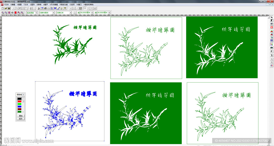Screen dimensions: 274x146
Task: Click the pan cross-arrows icon
Action: pyautogui.click(x=12, y=13)
